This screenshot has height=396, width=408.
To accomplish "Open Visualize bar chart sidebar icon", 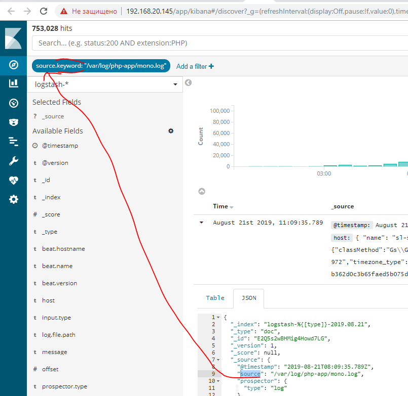I will (14, 83).
